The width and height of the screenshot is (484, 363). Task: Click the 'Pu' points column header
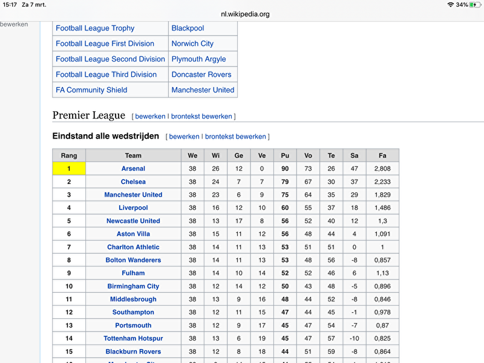point(285,155)
